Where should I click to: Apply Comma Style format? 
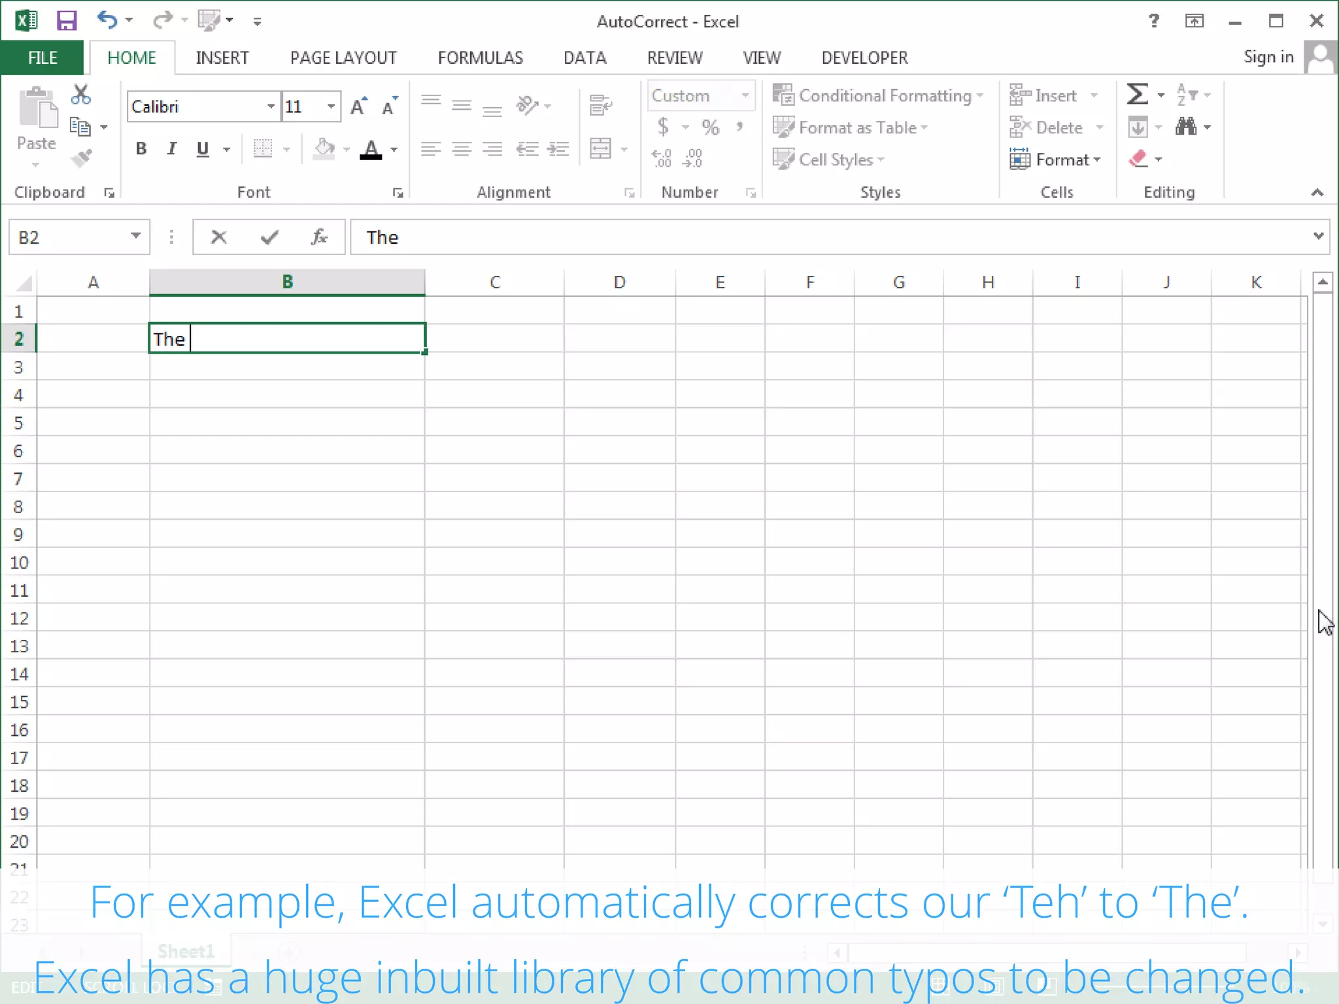click(x=739, y=125)
